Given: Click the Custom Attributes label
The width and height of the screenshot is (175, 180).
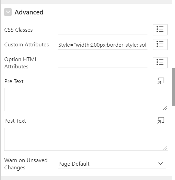Looking at the screenshot, I should point(26,45).
